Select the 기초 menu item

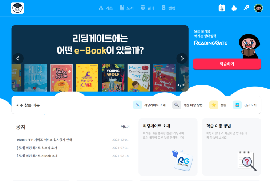tap(106, 8)
